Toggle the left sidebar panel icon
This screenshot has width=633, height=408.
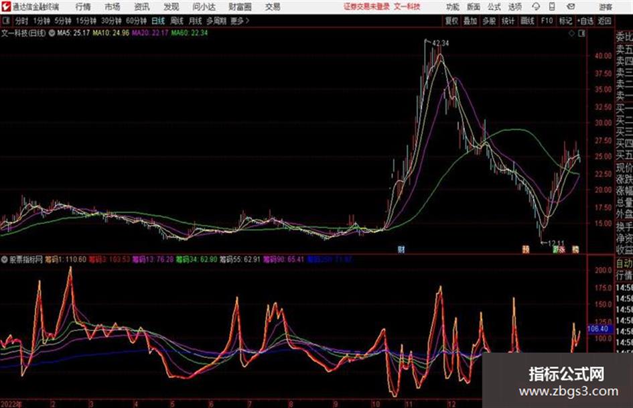5,20
